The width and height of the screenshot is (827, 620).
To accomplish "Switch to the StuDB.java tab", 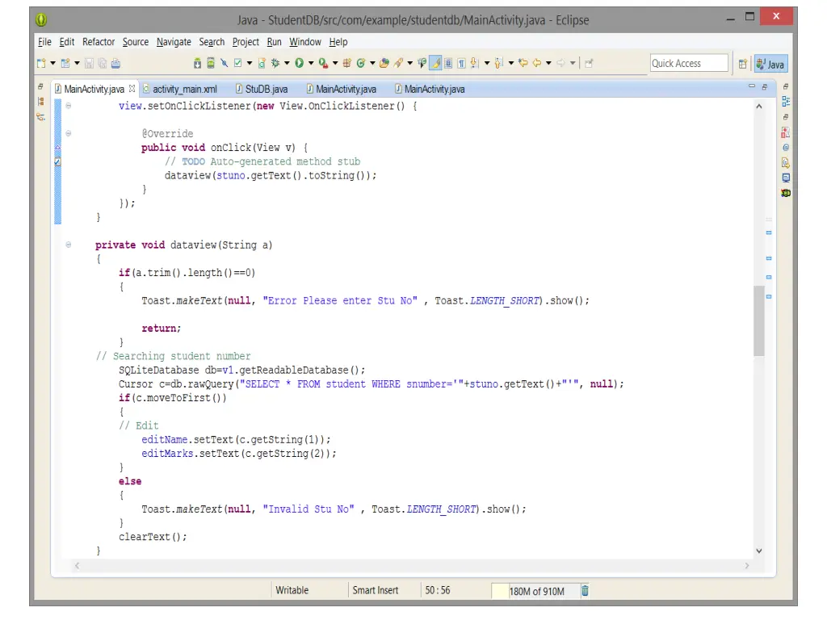I will coord(261,89).
